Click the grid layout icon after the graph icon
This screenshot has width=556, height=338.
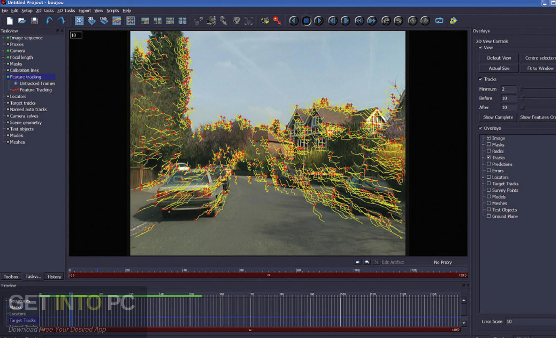pyautogui.click(x=130, y=20)
